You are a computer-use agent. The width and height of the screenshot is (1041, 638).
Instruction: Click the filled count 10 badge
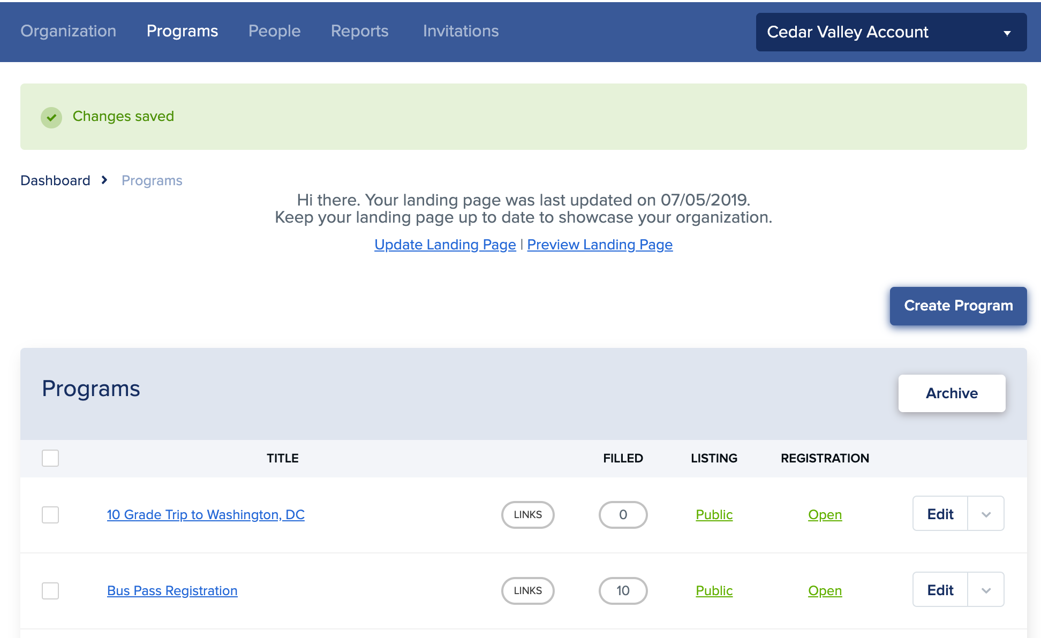tap(623, 590)
